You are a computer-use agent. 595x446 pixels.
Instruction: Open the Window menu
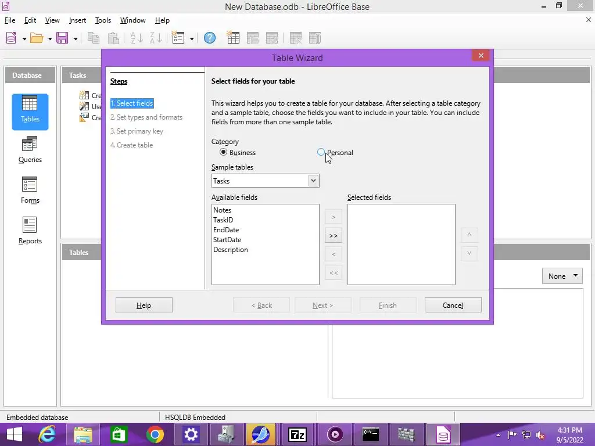(x=133, y=20)
